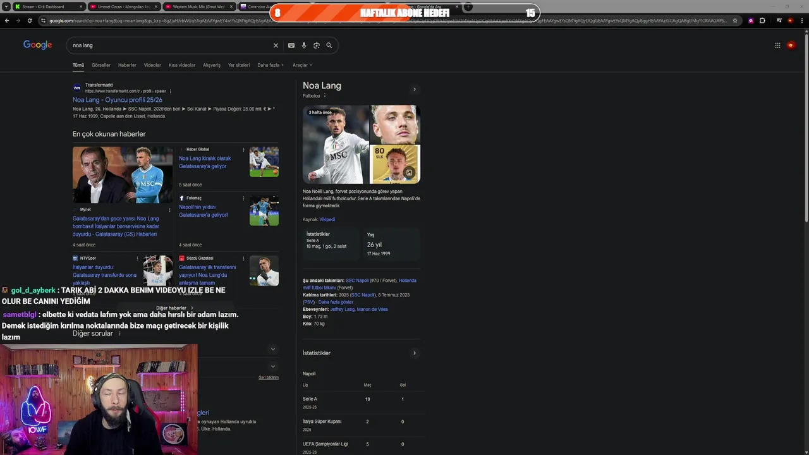The height and width of the screenshot is (455, 809).
Task: Open the Google account avatar
Action: point(791,45)
